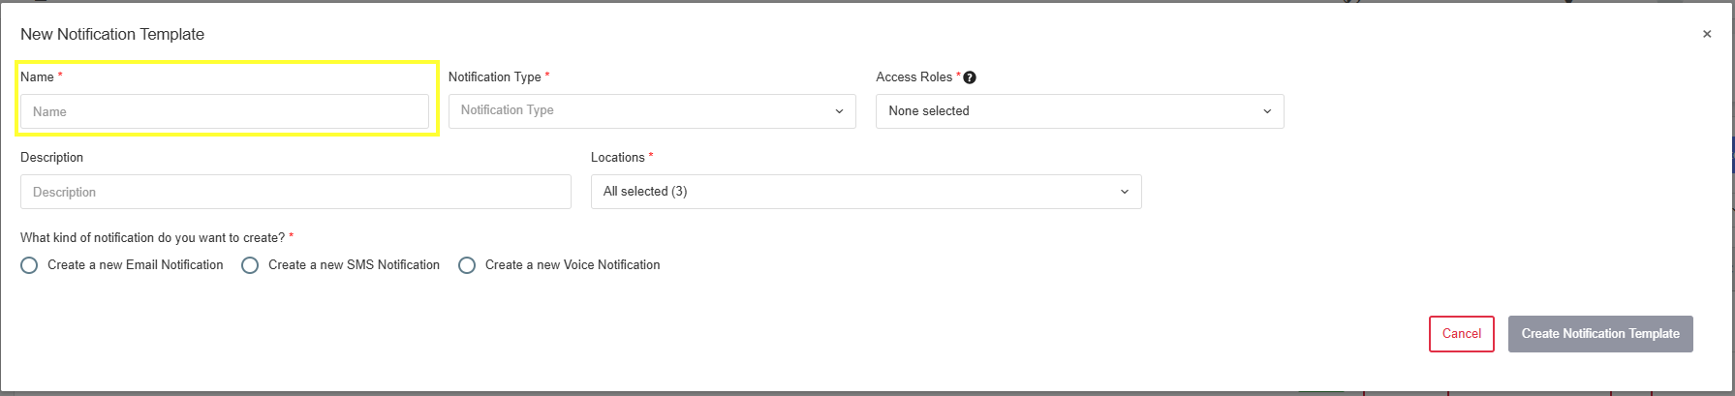Image resolution: width=1735 pixels, height=396 pixels.
Task: Click the "New Notification Template" dialog title
Action: [x=112, y=34]
